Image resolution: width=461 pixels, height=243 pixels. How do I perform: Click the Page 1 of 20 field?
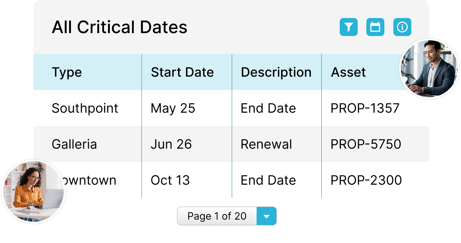217,216
